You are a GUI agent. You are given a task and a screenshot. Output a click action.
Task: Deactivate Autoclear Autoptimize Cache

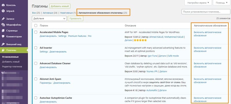click(x=48, y=102)
